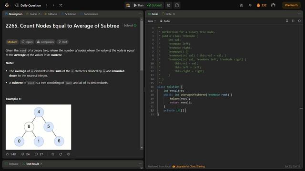Go to next question arrow
Image resolution: width=305 pixels, height=171 pixels.
[x=53, y=5]
